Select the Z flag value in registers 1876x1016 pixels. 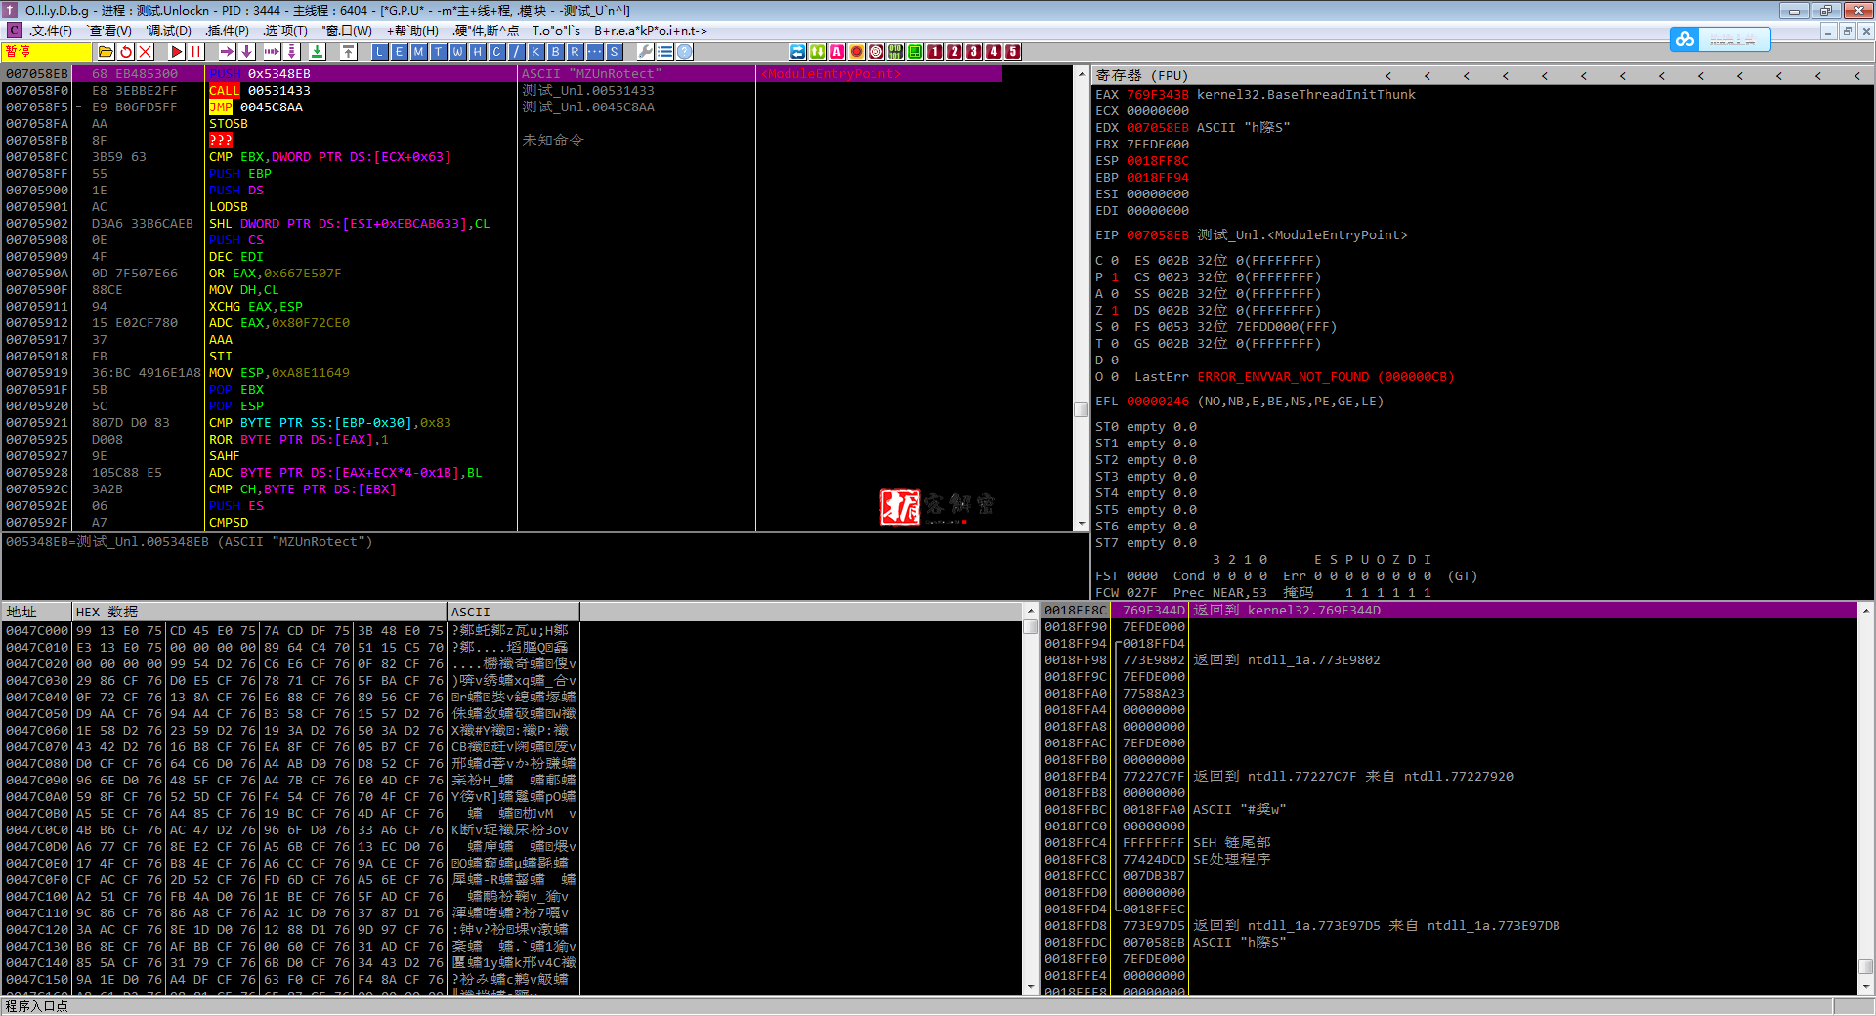point(1115,311)
